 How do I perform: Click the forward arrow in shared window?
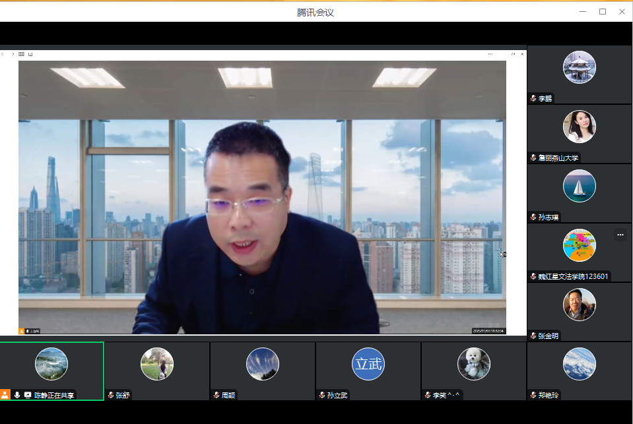[x=13, y=54]
